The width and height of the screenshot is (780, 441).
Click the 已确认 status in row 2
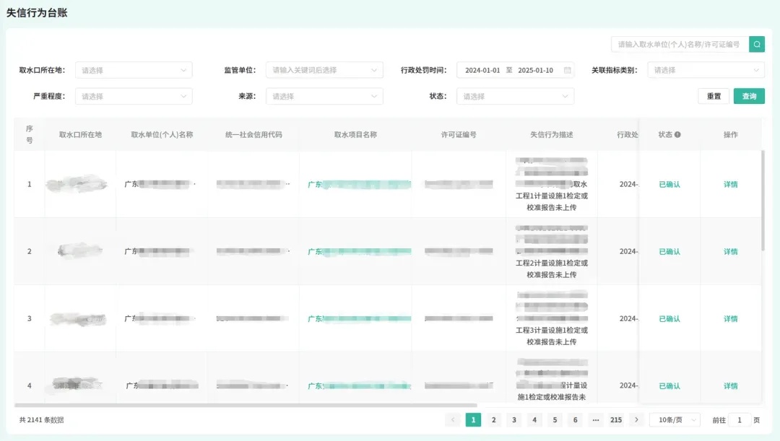pyautogui.click(x=669, y=252)
